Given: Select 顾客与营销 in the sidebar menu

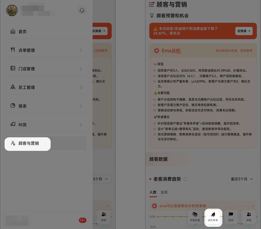Looking at the screenshot, I should click(x=28, y=143).
